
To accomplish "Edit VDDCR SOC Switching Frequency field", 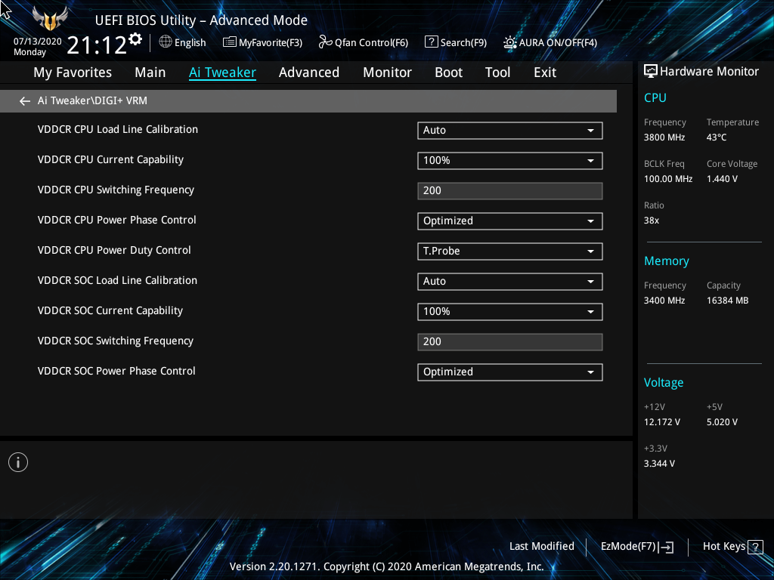I will 510,342.
